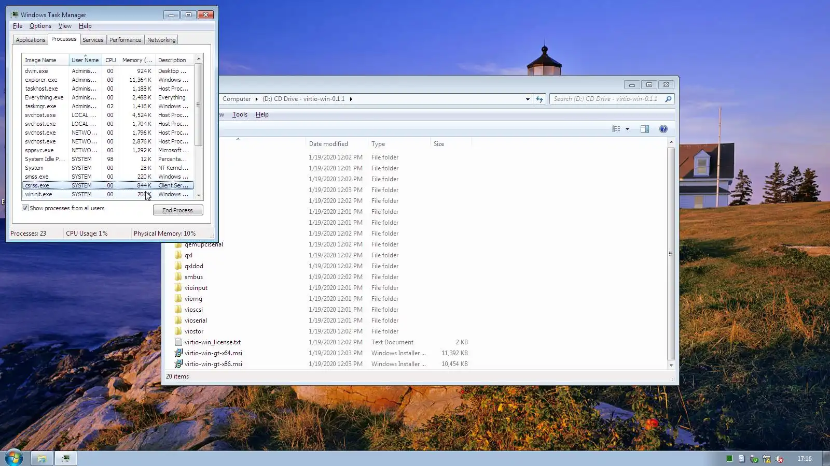Switch to the Services tab

93,40
